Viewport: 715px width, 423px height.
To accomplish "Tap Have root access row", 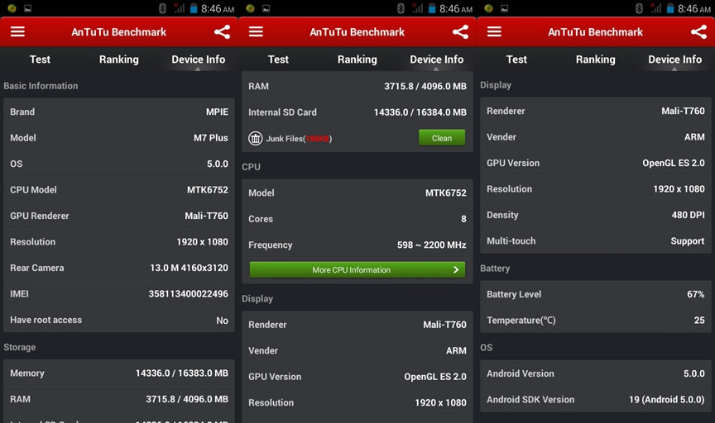I will [119, 320].
